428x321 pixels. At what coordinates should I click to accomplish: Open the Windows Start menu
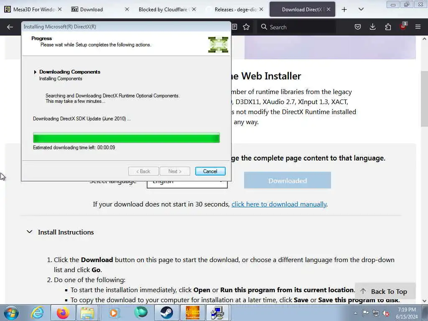point(11,313)
